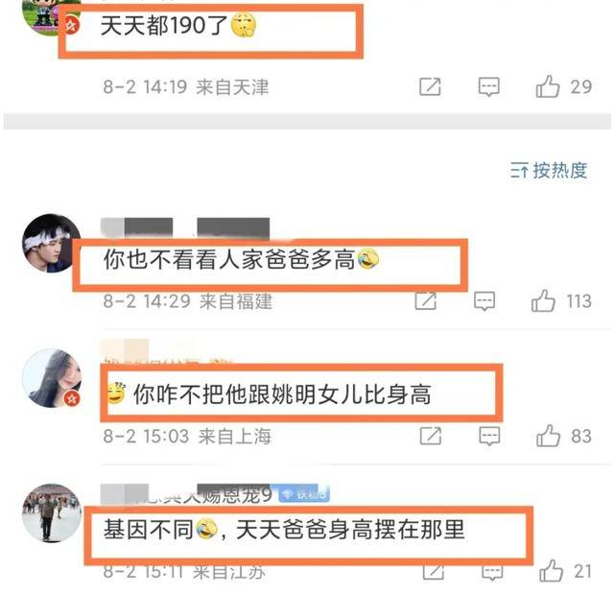Open comment 你咋不把他跟姚明女儿比身高
Viewport: 614px width, 596px height.
pyautogui.click(x=270, y=393)
